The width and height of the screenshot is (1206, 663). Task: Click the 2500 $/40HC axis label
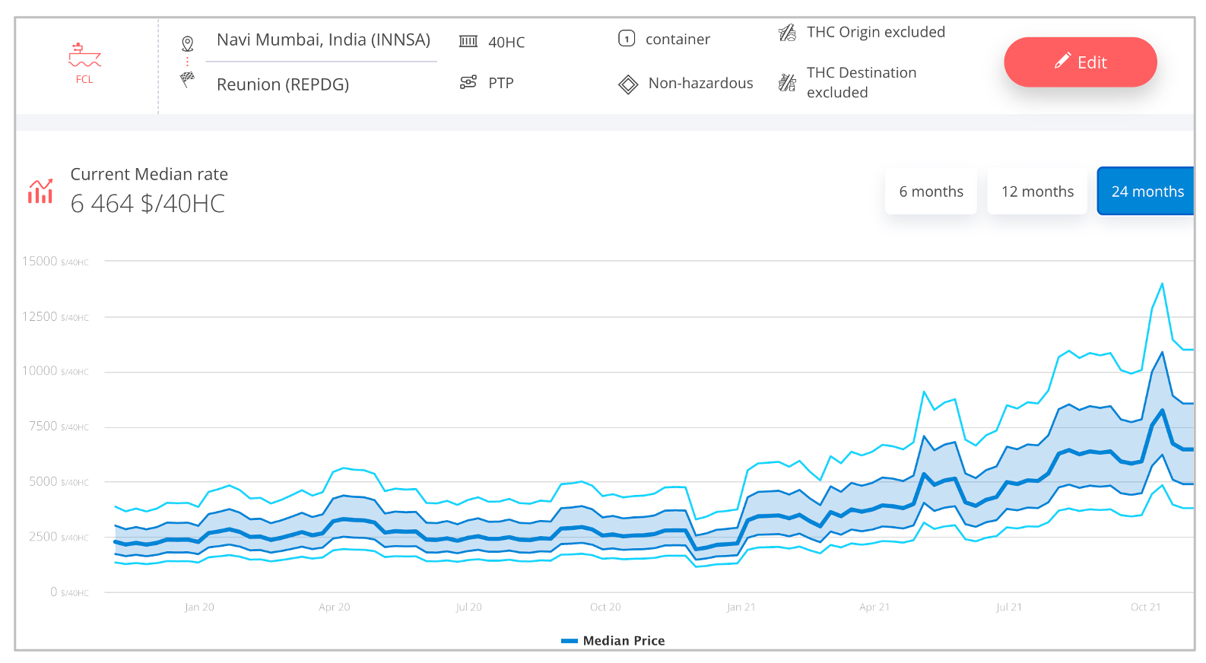point(59,537)
